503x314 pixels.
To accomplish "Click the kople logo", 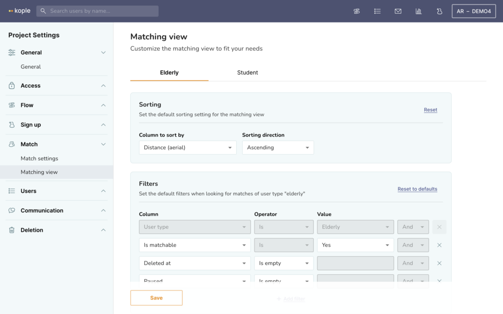I will (x=20, y=11).
